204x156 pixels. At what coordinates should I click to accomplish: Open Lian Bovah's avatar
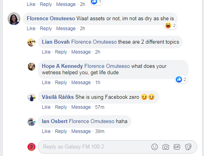[x=31, y=42]
